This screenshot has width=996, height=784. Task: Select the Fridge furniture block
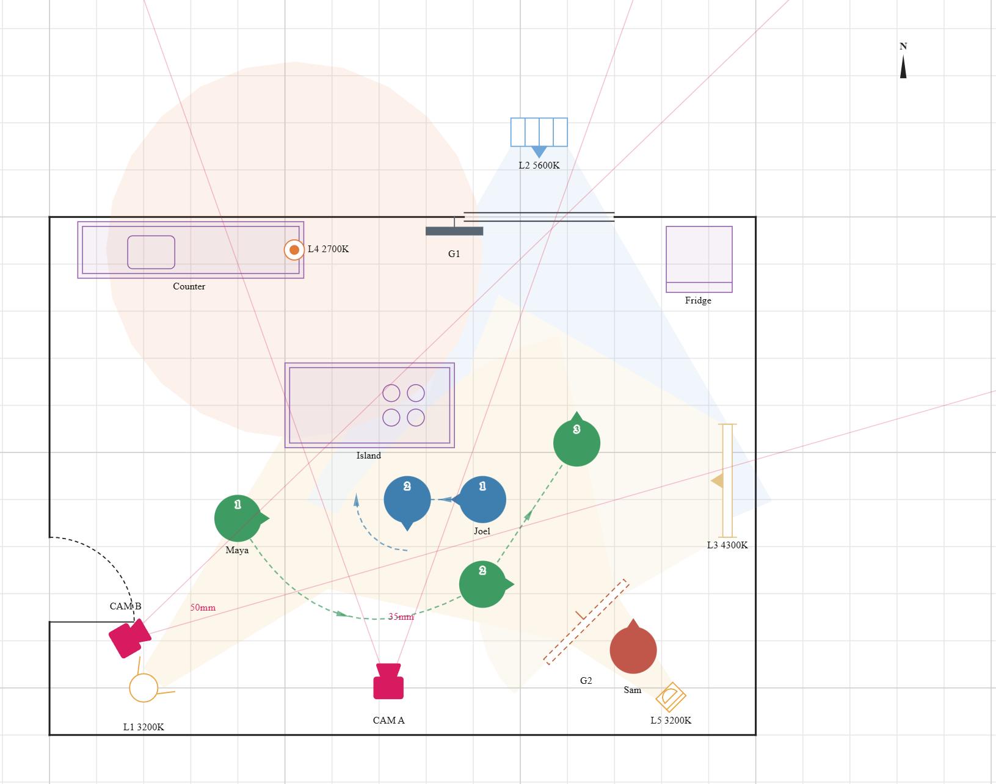[699, 260]
